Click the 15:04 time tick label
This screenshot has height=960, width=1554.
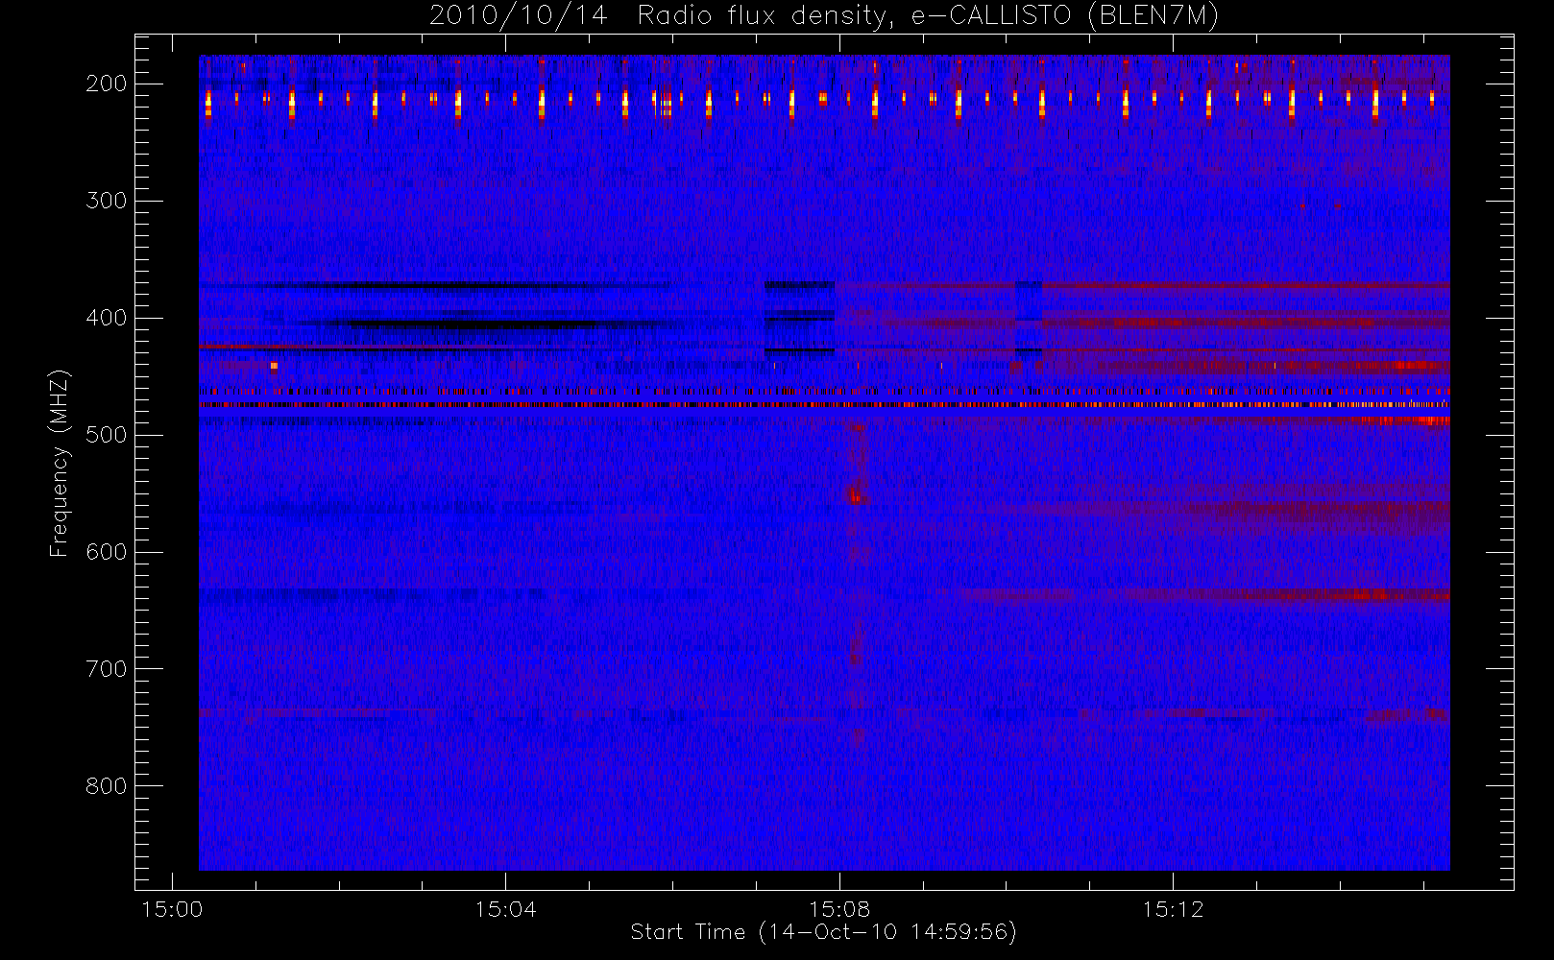click(x=506, y=909)
